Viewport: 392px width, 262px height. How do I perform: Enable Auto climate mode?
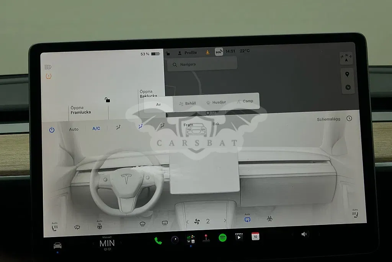[x=74, y=129]
